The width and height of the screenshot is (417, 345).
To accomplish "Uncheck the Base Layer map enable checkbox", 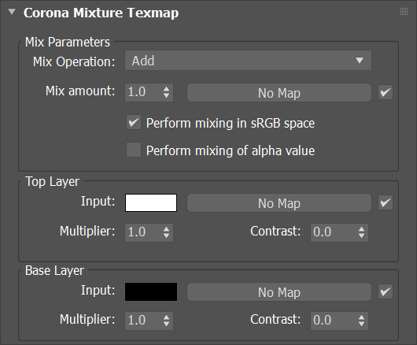I will click(x=386, y=291).
